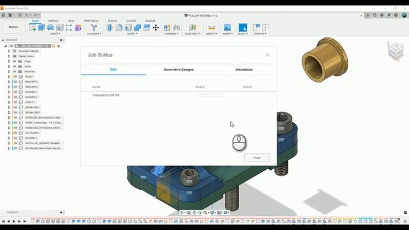Screen dimensions: 409x230
Task: Select the New Component tool
Action: (x=167, y=27)
